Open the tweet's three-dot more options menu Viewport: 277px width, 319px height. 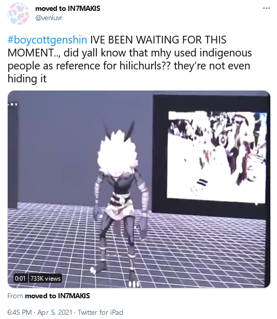click(266, 8)
